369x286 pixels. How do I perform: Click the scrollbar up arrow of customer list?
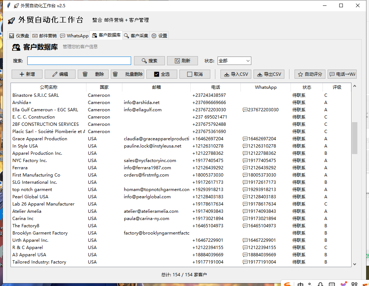(x=354, y=86)
